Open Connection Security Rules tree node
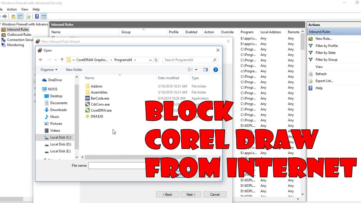Image resolution: width=361 pixels, height=203 pixels. [20, 40]
